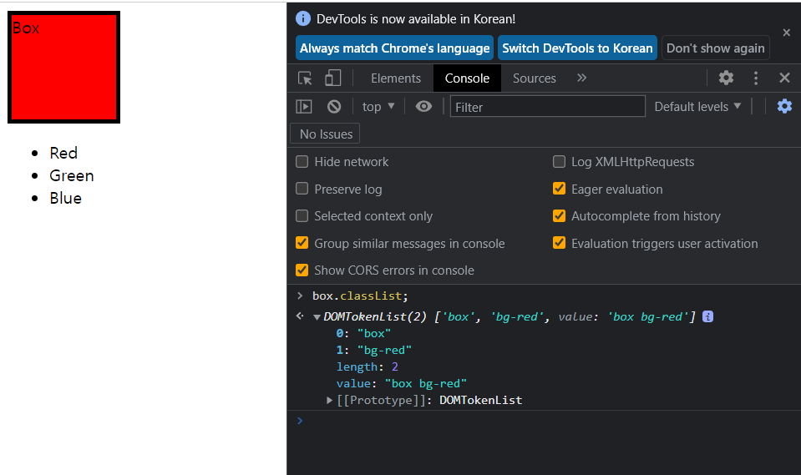801x475 pixels.
Task: Toggle the device toolbar icon
Action: 333,78
